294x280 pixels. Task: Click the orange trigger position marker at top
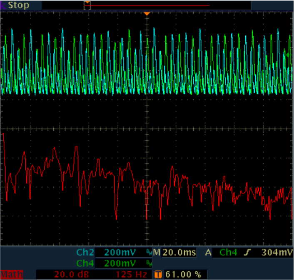coord(147,14)
